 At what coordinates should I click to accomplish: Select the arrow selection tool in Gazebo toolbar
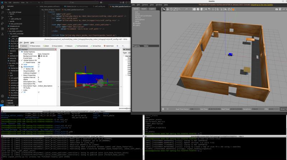[x=164, y=9]
